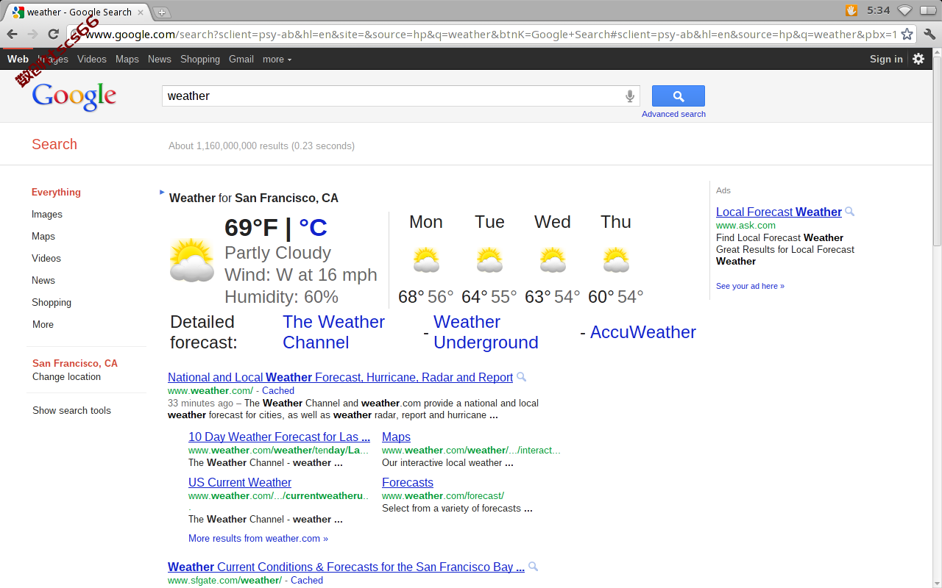942x588 pixels.
Task: Select the Web tab in the top bar
Action: pyautogui.click(x=18, y=59)
